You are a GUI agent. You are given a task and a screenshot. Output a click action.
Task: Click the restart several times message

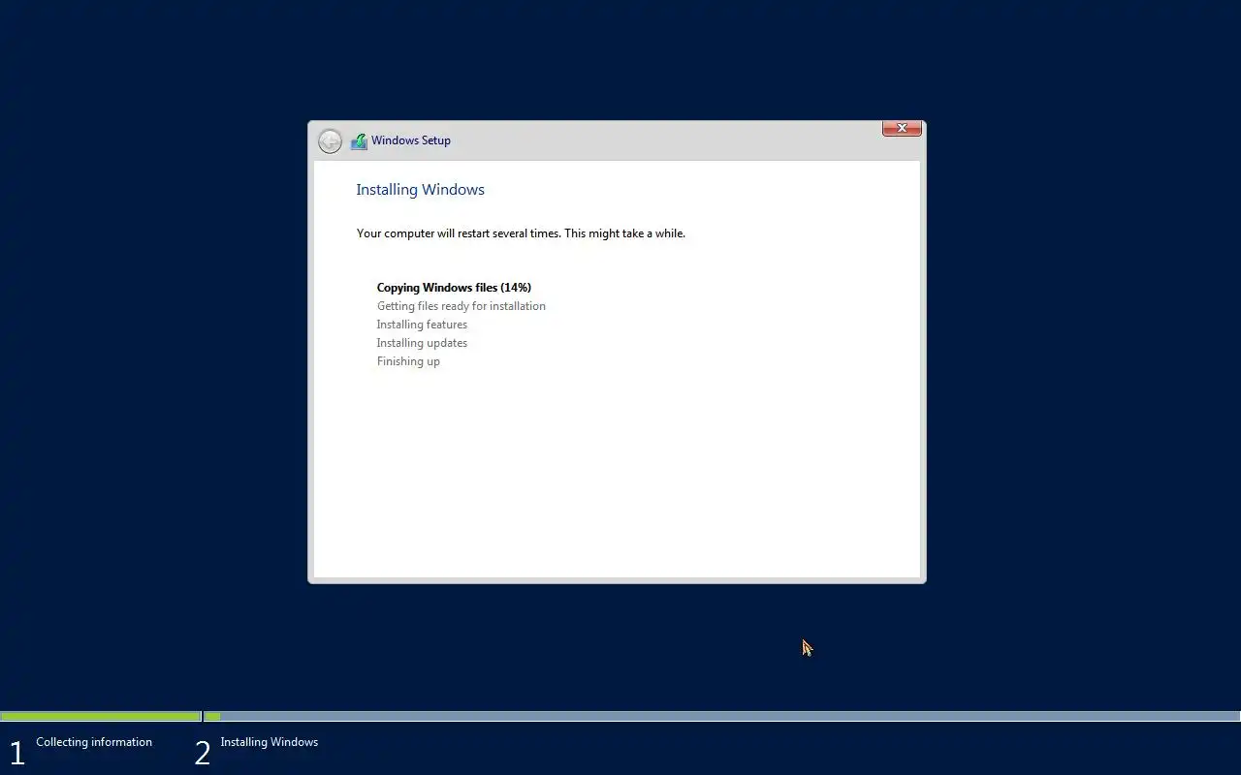(x=521, y=233)
